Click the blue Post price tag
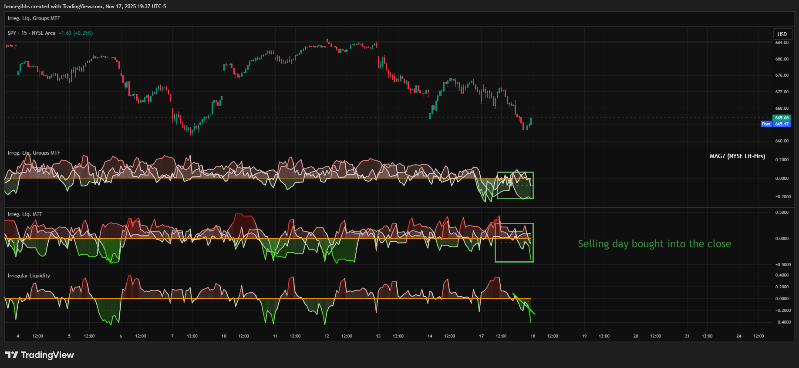 (x=766, y=124)
